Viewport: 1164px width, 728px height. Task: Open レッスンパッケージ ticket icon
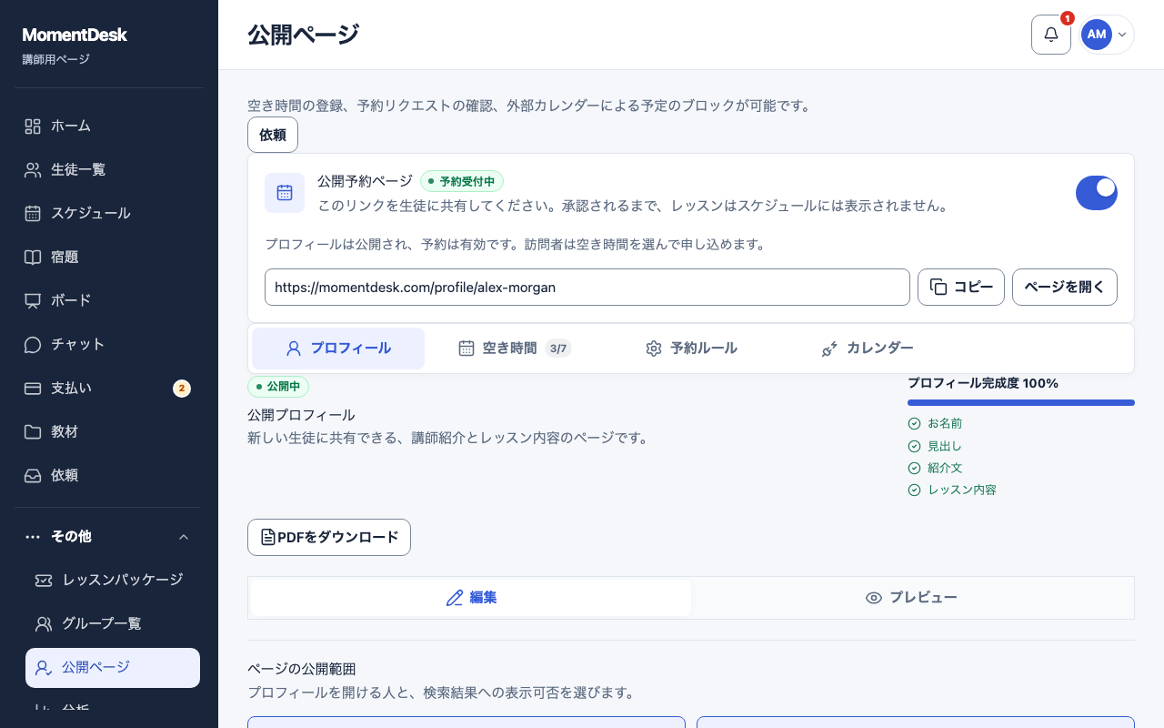click(x=44, y=580)
